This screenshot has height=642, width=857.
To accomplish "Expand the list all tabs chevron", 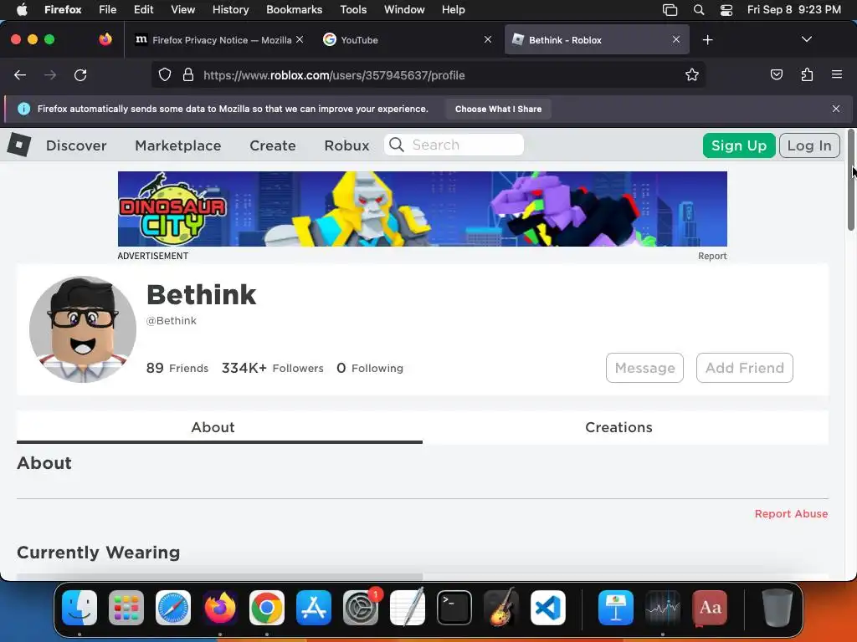I will click(x=807, y=39).
